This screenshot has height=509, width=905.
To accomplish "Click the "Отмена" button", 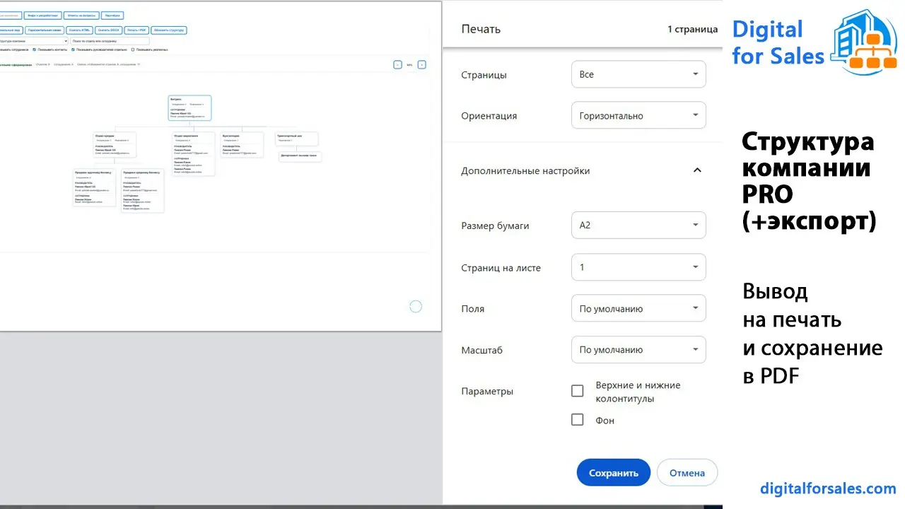I will pos(687,472).
